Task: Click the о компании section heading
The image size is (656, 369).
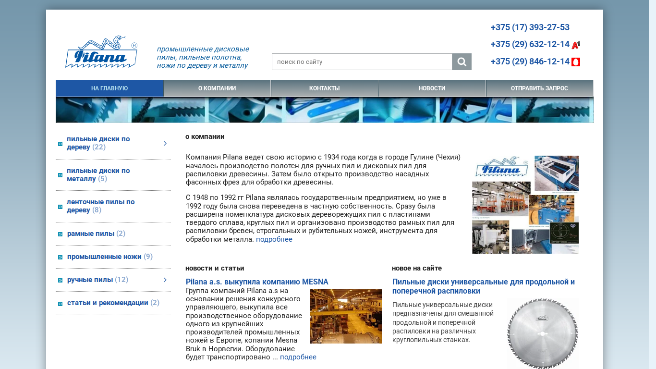Action: coord(205,136)
